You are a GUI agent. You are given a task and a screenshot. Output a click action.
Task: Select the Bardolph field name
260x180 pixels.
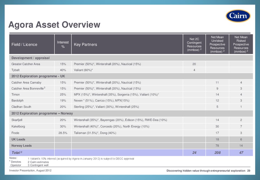(x=18, y=100)
